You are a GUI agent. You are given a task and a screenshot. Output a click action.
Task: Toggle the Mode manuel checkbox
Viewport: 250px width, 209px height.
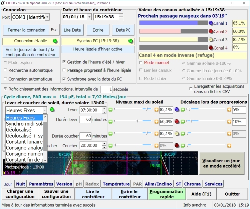141,63
